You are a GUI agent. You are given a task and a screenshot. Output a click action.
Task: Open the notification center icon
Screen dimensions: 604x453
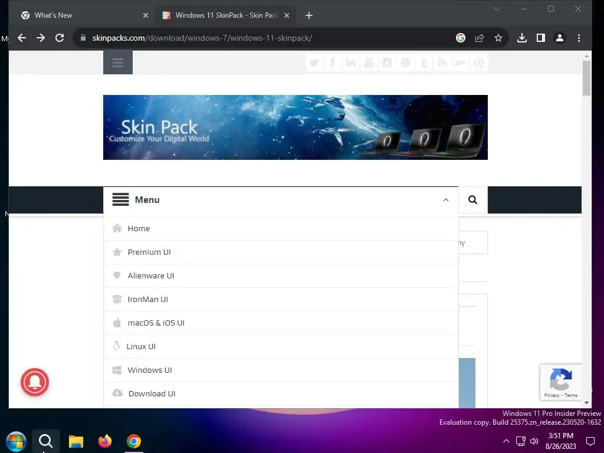590,441
